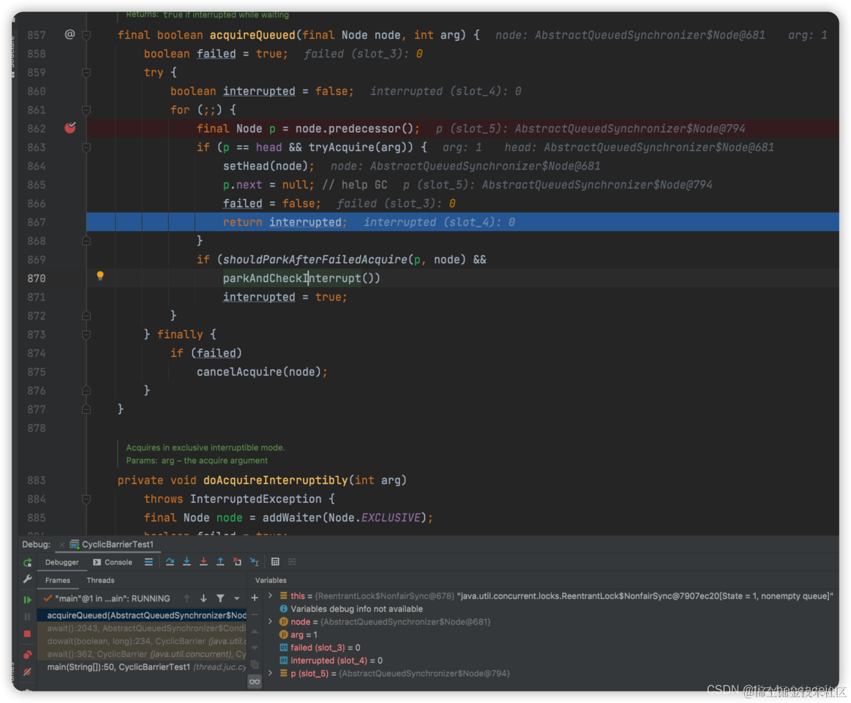Screen dimensions: 851x703
Task: Click the Trace Current Stream Chain icon
Action: coord(292,562)
